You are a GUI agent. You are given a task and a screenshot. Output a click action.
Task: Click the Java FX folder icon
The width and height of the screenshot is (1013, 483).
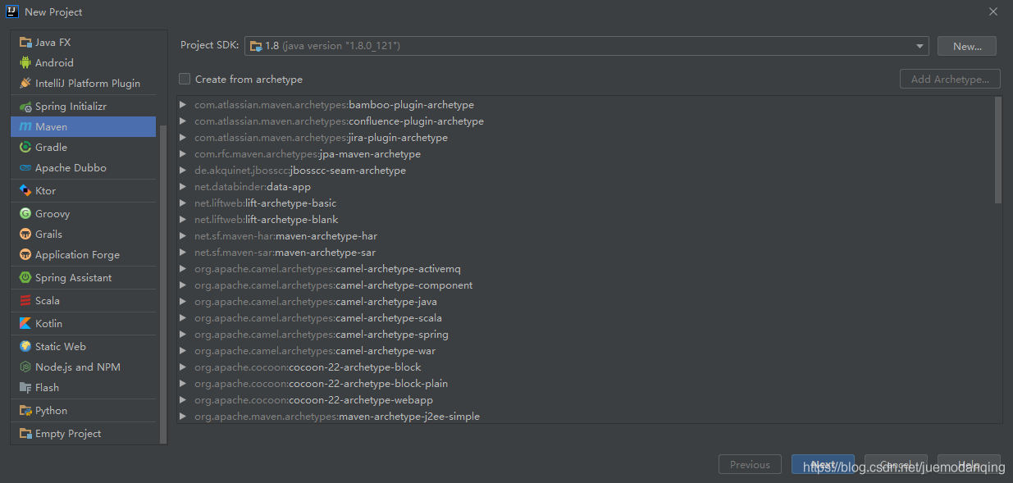pos(25,42)
